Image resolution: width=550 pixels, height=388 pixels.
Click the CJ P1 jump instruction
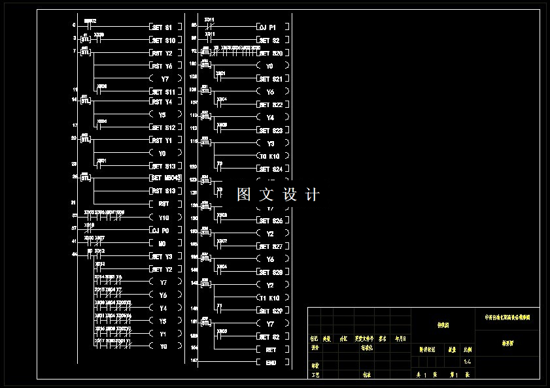[273, 27]
